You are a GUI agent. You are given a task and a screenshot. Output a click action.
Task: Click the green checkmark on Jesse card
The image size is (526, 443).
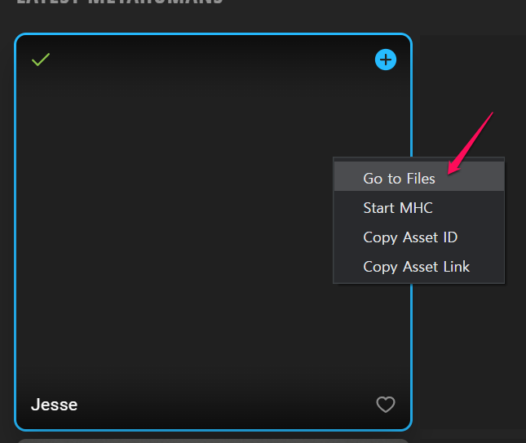[41, 60]
